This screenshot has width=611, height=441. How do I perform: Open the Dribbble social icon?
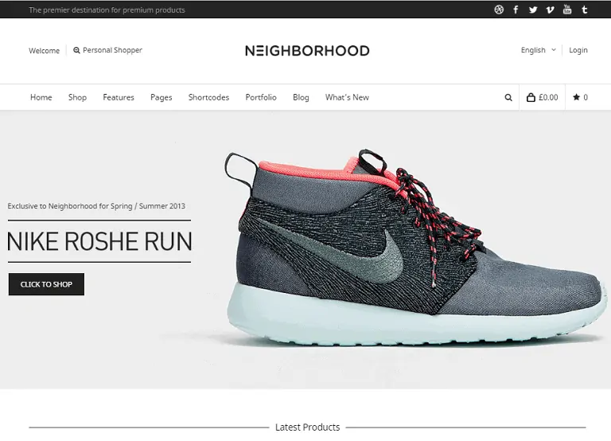[x=499, y=10]
